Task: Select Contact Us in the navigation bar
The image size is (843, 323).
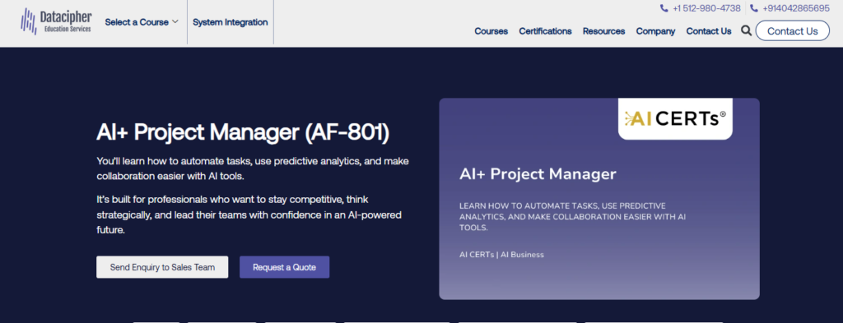Action: [709, 31]
